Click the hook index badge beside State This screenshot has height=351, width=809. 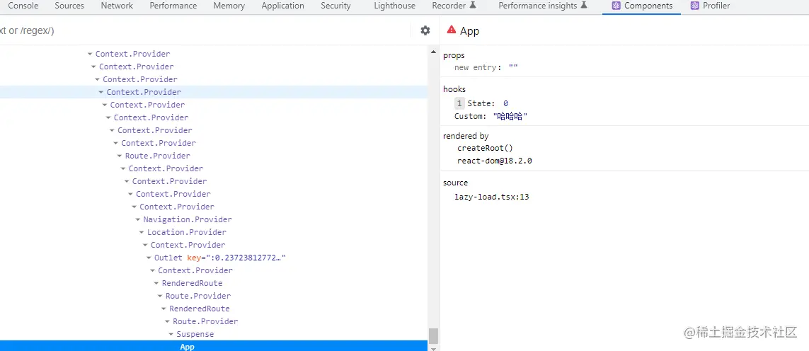pos(459,103)
